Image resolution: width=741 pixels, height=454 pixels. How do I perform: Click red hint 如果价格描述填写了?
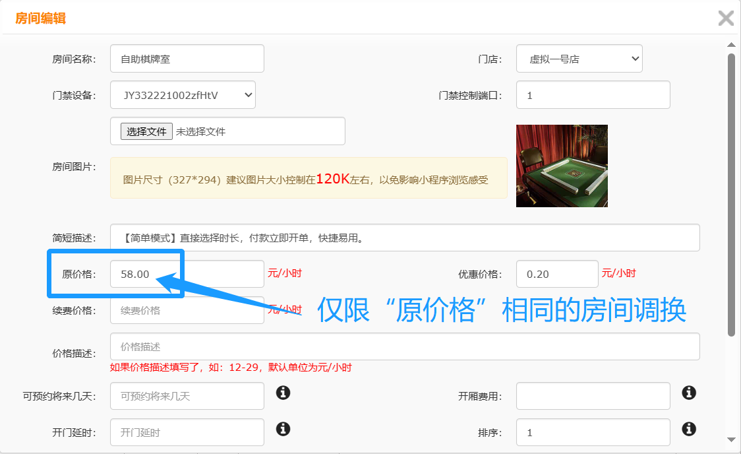[x=231, y=368]
